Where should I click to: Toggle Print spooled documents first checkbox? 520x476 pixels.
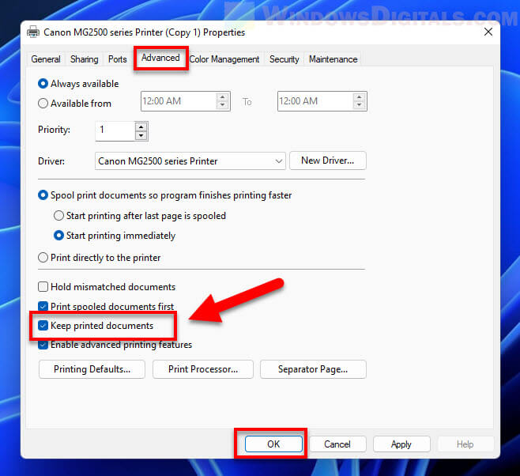(43, 306)
